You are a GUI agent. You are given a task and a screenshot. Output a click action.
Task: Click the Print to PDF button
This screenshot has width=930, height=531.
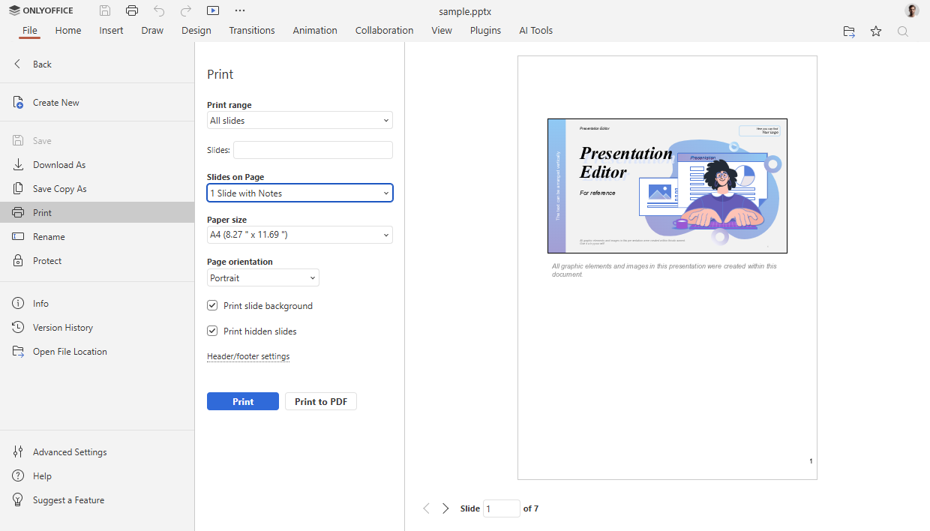pos(321,402)
